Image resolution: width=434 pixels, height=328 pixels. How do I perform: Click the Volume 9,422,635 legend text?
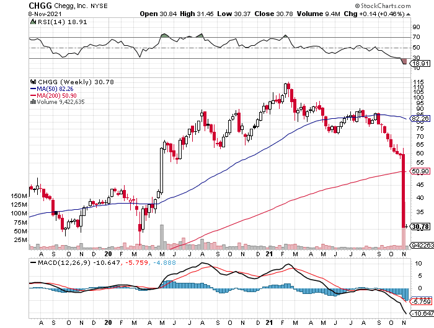[61, 101]
